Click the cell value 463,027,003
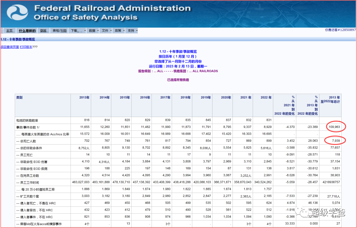This screenshot has width=357, height=228. (x=81, y=182)
